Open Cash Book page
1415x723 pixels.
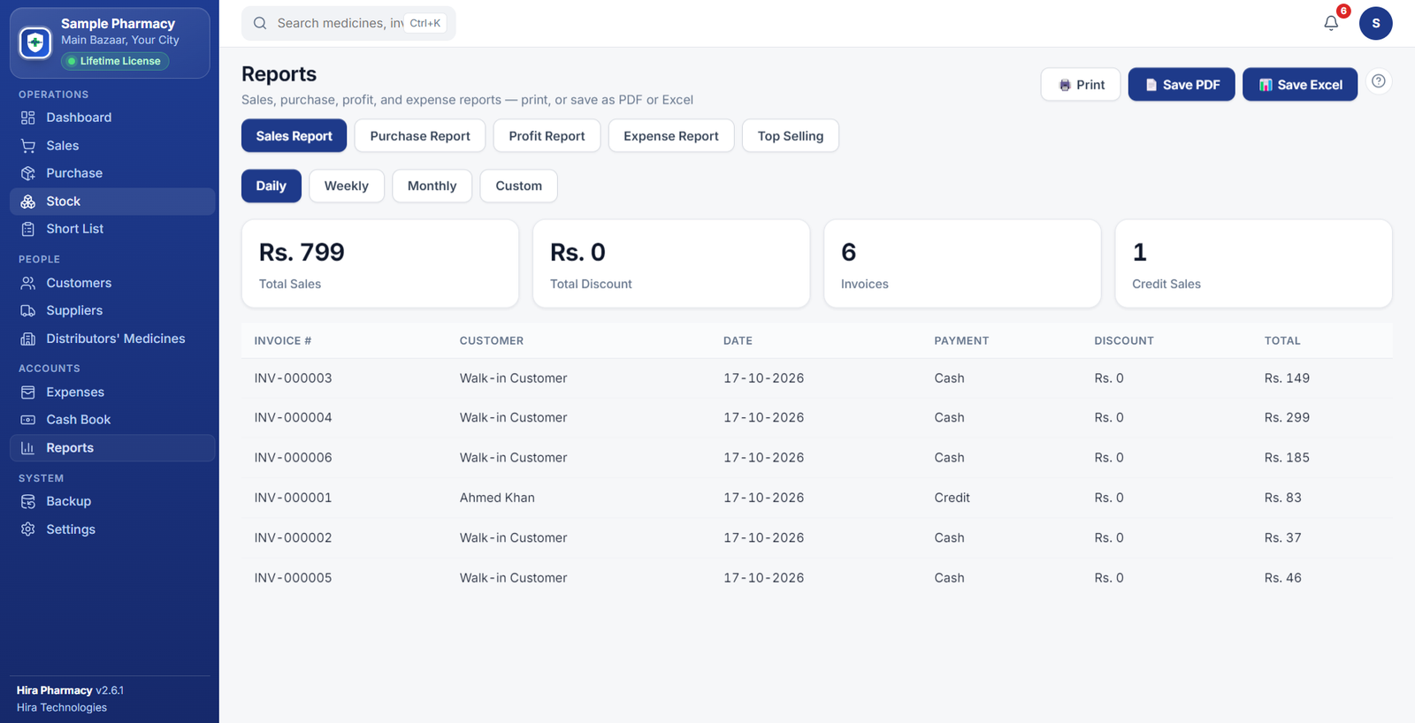(x=112, y=420)
